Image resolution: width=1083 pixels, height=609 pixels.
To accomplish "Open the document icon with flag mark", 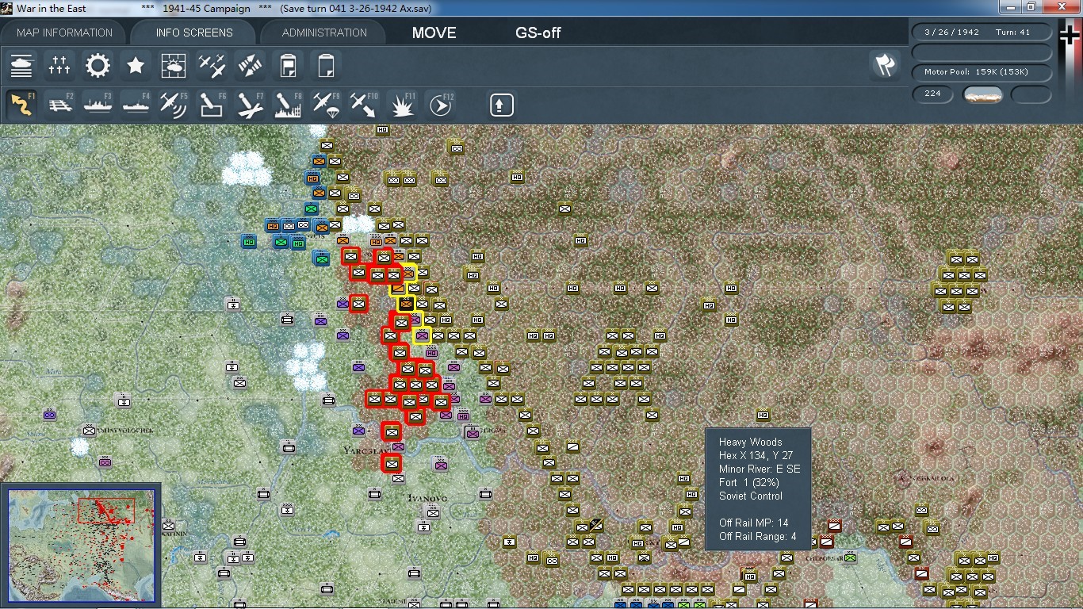I will [x=288, y=65].
